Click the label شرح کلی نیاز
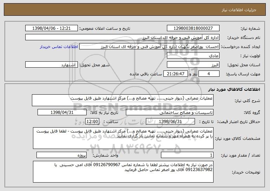The image size is (270, 191). coord(248,101)
